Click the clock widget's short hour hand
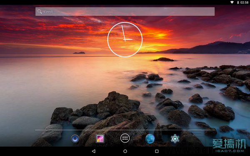This screenshot has height=156, width=250. click(128, 40)
